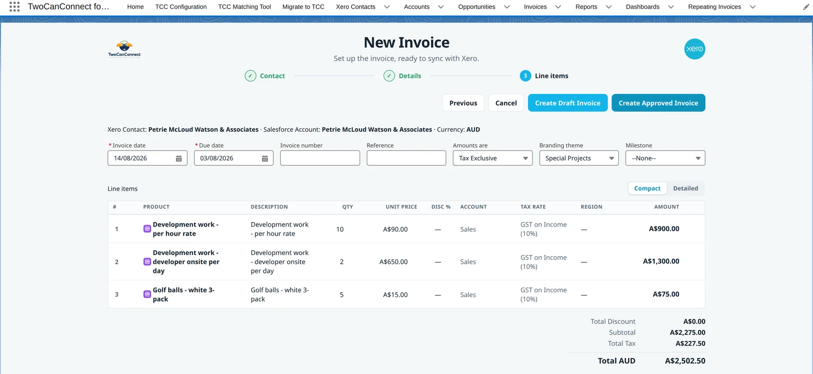Screen dimensions: 813x374
Task: Click the Reference field
Action: [x=406, y=158]
